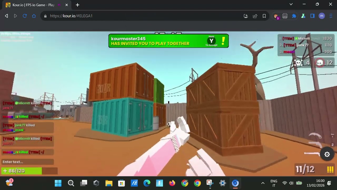Click 'jonk77 killed' kill feed entry

27,127
